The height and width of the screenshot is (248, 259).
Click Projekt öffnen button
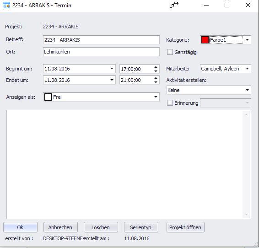click(185, 227)
